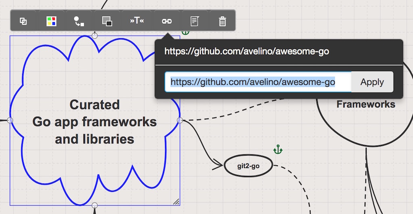Open the github awesome-go link at popup top
413x214 pixels.
[x=246, y=51]
